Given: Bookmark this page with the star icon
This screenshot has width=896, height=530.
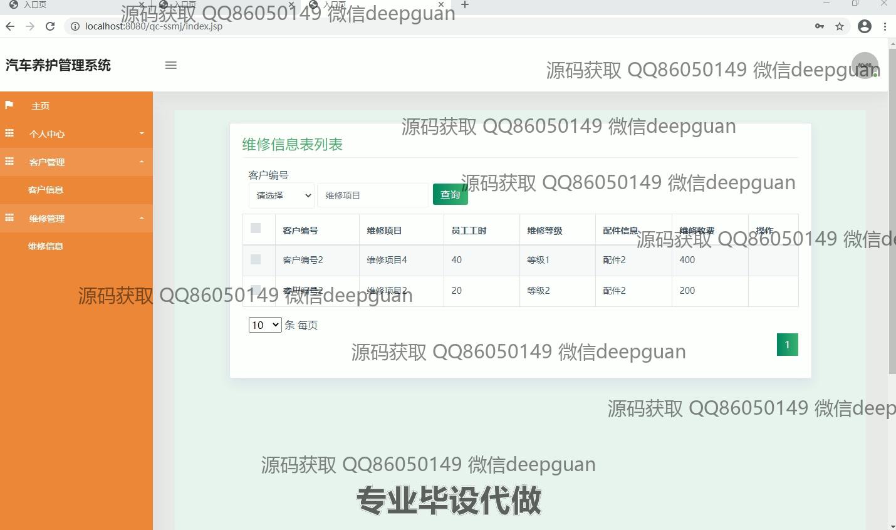Looking at the screenshot, I should click(840, 26).
